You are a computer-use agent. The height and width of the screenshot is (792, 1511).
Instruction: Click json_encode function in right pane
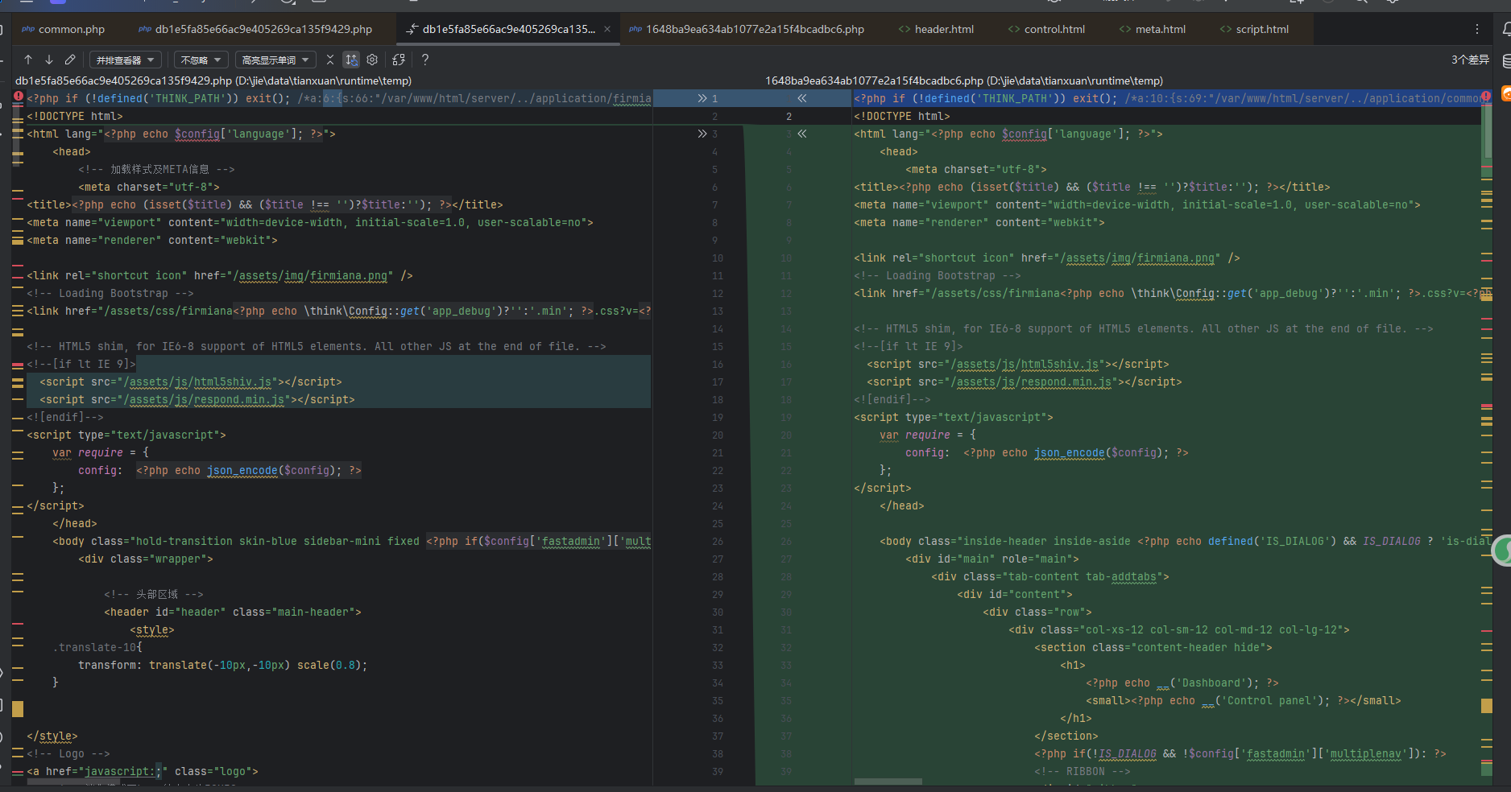pyautogui.click(x=1070, y=452)
